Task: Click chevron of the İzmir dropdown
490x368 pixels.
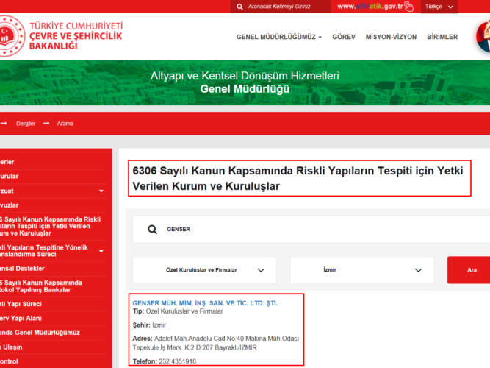Action: [419, 270]
